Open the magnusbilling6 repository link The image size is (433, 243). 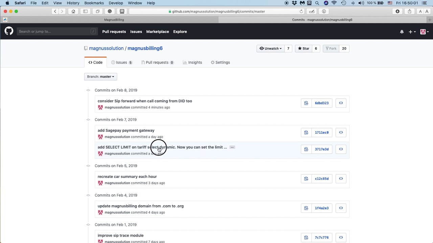coord(145,48)
